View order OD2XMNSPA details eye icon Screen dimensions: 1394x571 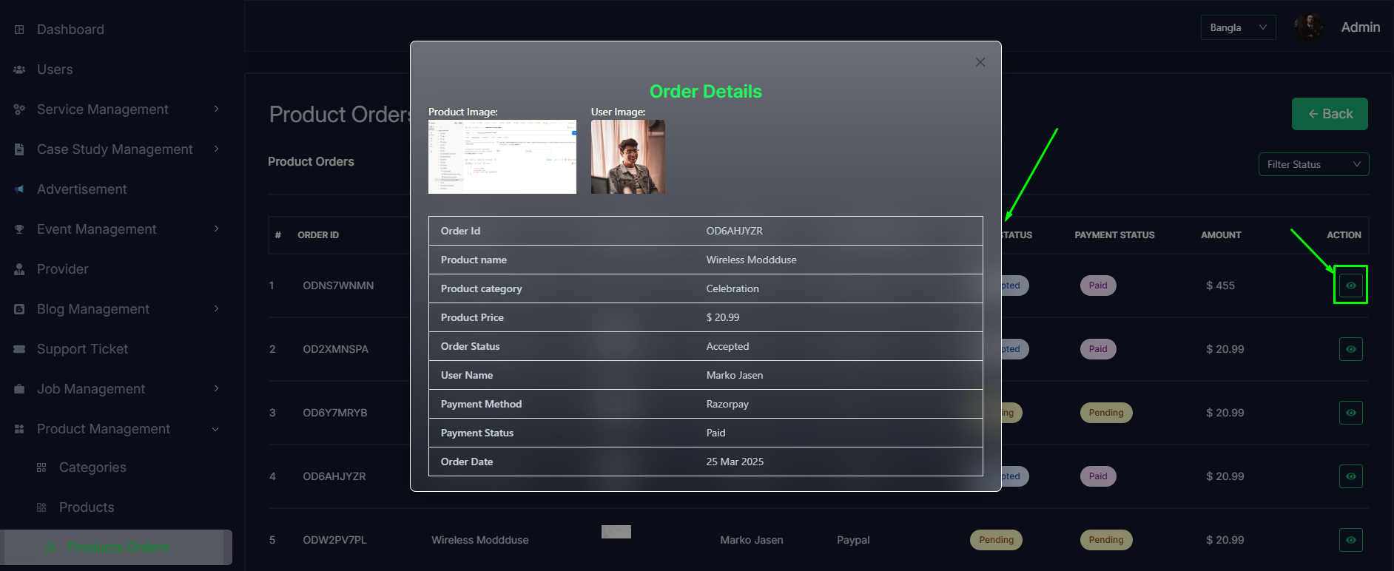pos(1351,349)
